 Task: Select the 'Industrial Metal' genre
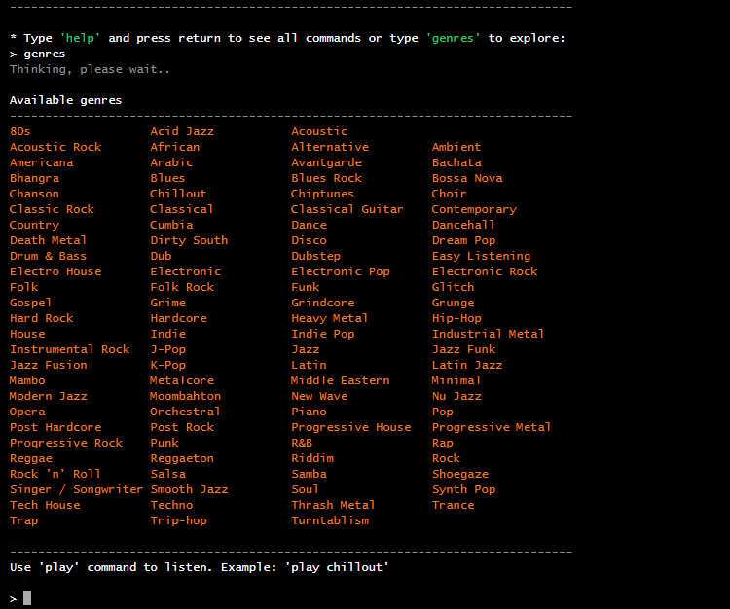click(488, 334)
